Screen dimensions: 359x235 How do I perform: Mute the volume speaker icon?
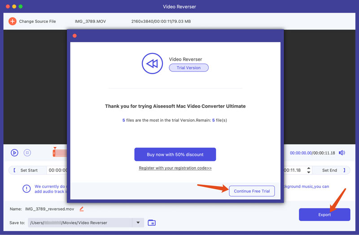click(x=342, y=153)
